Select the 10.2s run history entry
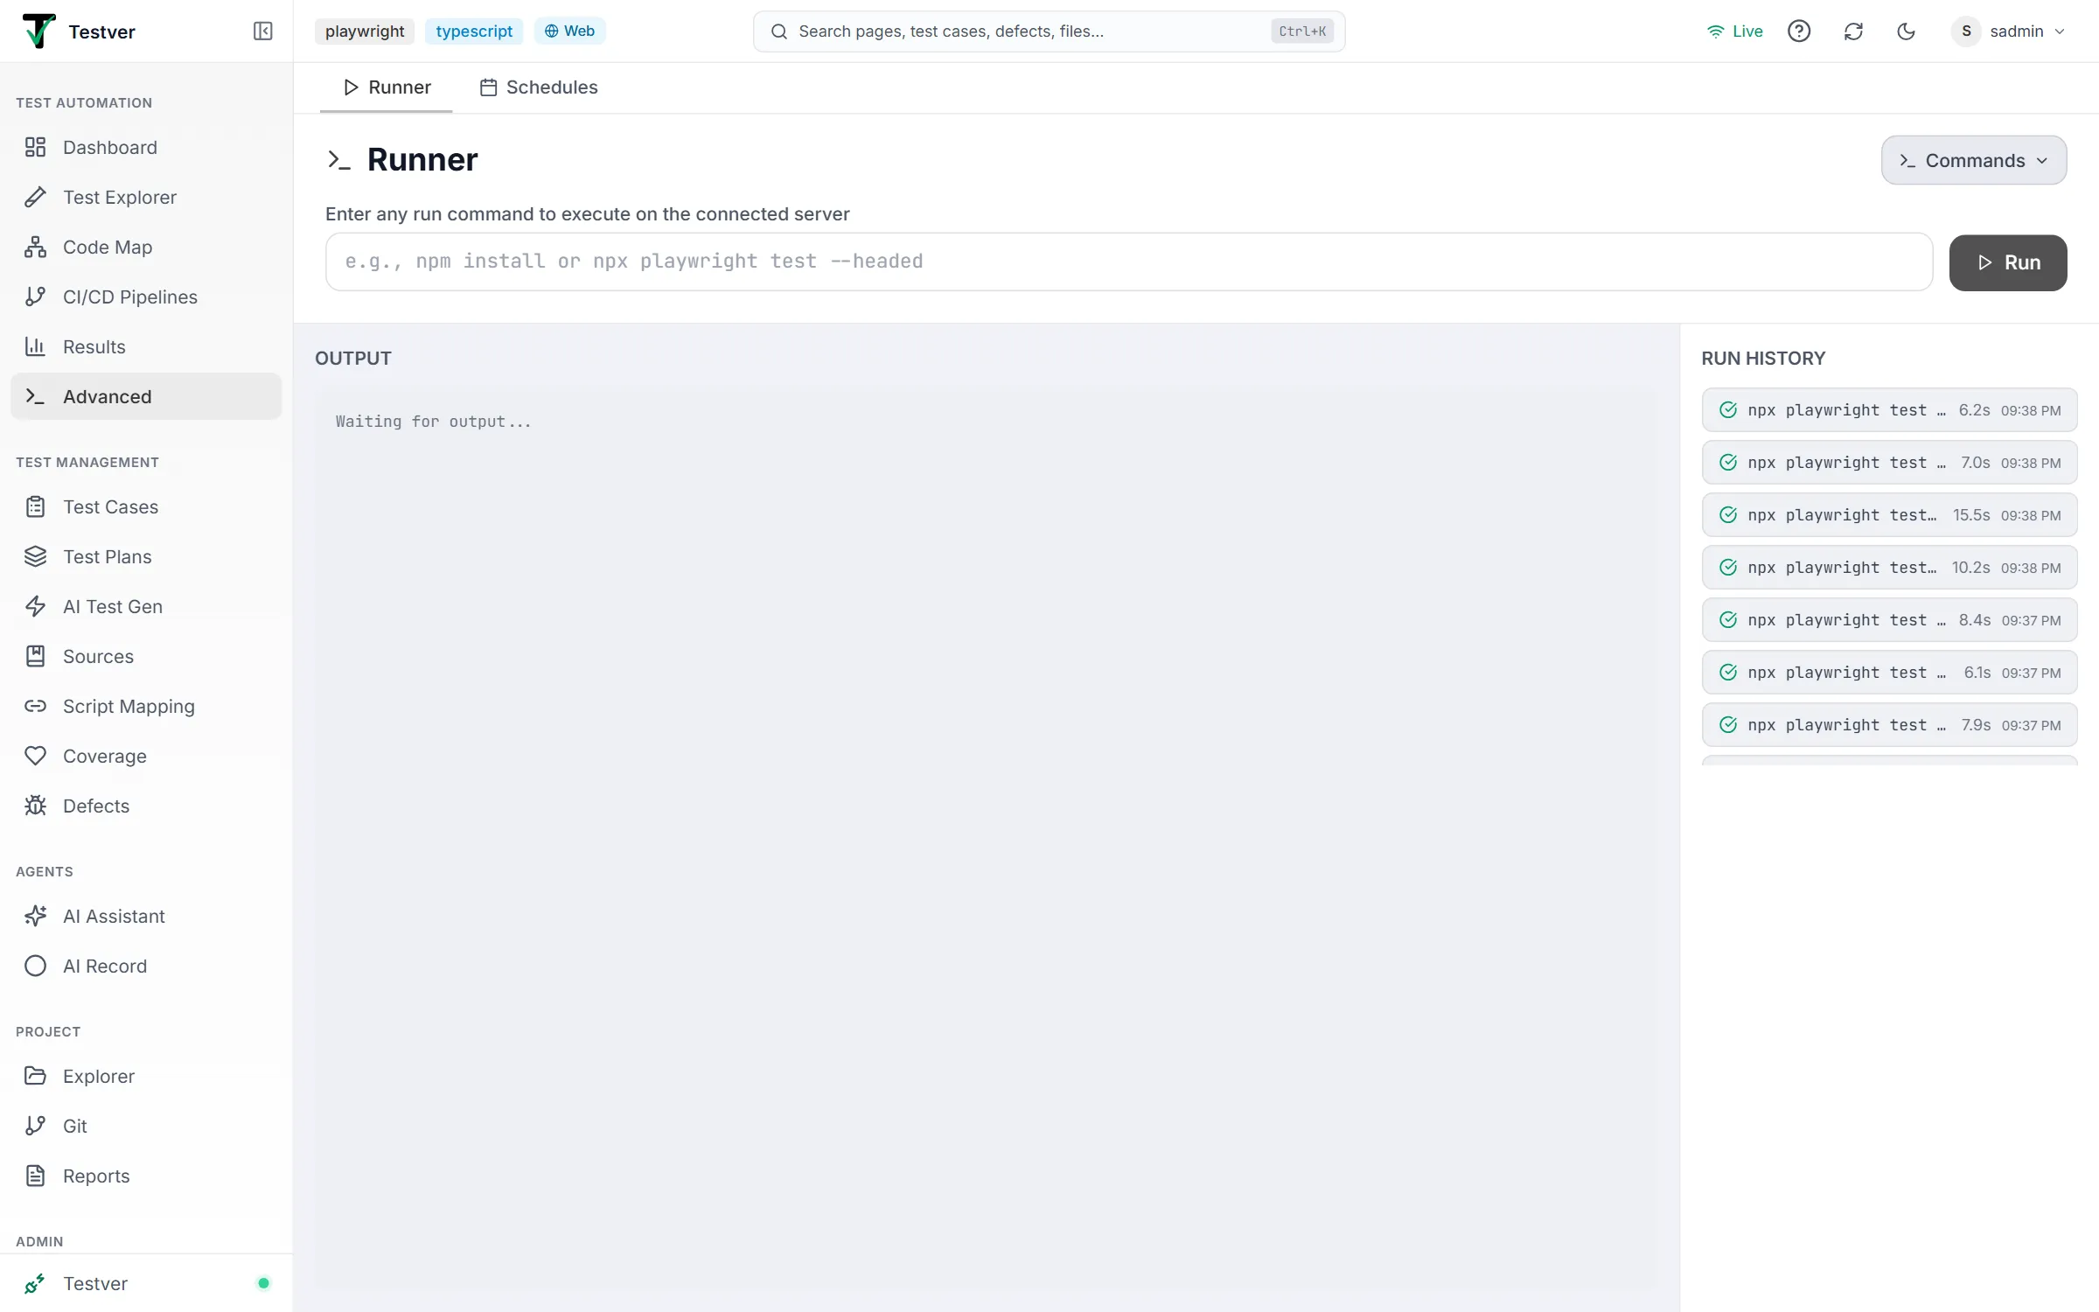 click(x=1889, y=568)
